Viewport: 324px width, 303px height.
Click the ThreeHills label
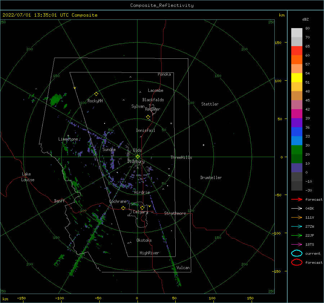point(181,157)
